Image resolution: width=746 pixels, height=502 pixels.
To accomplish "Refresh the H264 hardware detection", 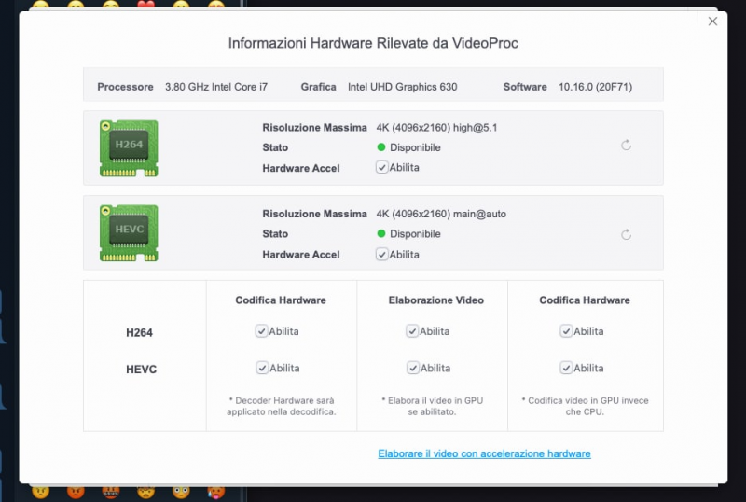I will pyautogui.click(x=626, y=146).
